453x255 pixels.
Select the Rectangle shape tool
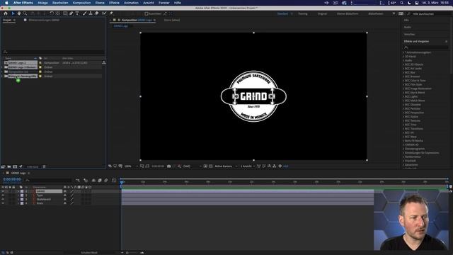click(x=65, y=13)
